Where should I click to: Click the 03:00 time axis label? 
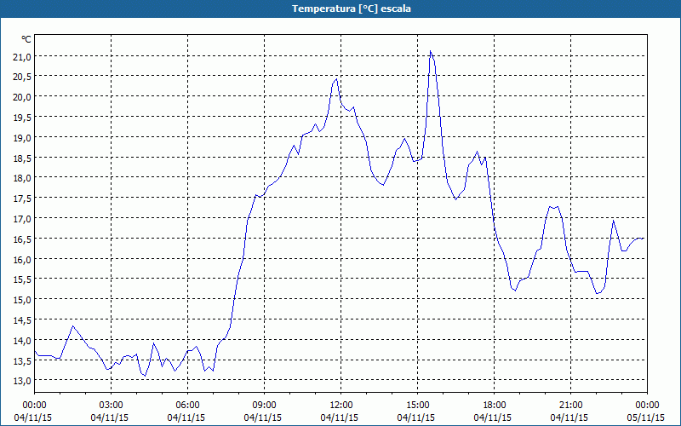(111, 406)
